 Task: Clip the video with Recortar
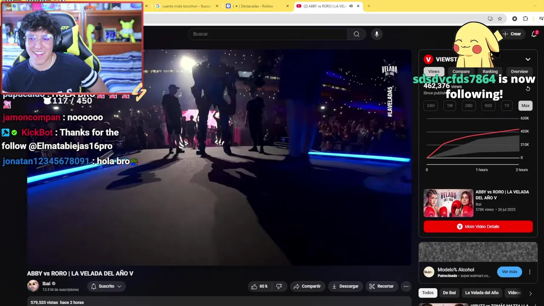(x=382, y=286)
